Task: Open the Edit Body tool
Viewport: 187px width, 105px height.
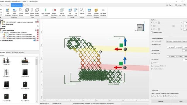Action: [76, 10]
